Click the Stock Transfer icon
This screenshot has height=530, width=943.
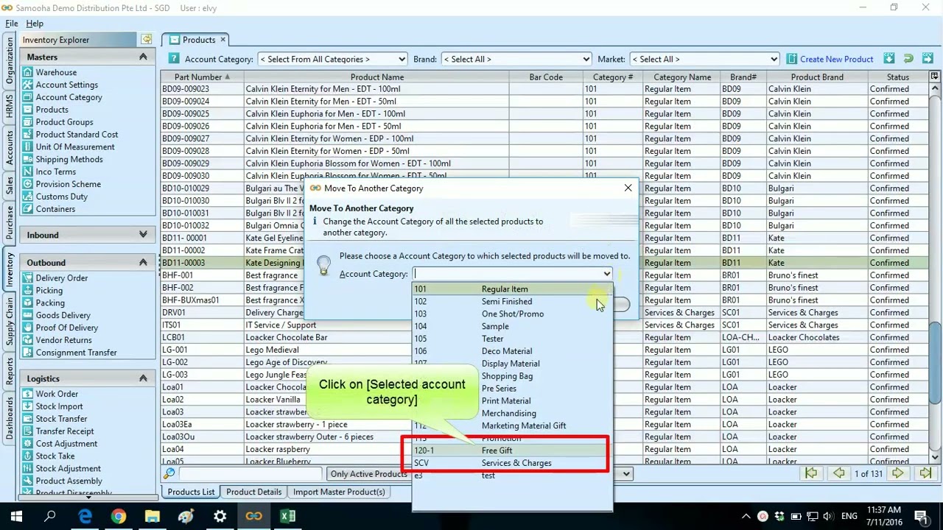pyautogui.click(x=27, y=419)
